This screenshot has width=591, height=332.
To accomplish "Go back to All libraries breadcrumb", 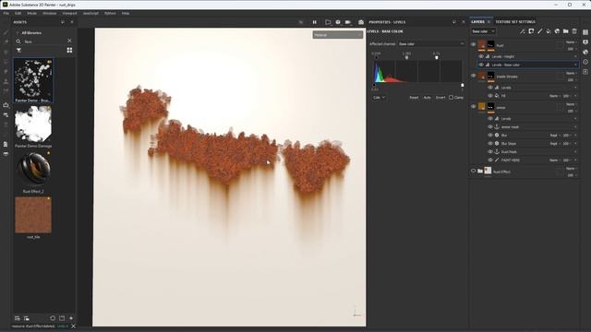I will (x=31, y=33).
